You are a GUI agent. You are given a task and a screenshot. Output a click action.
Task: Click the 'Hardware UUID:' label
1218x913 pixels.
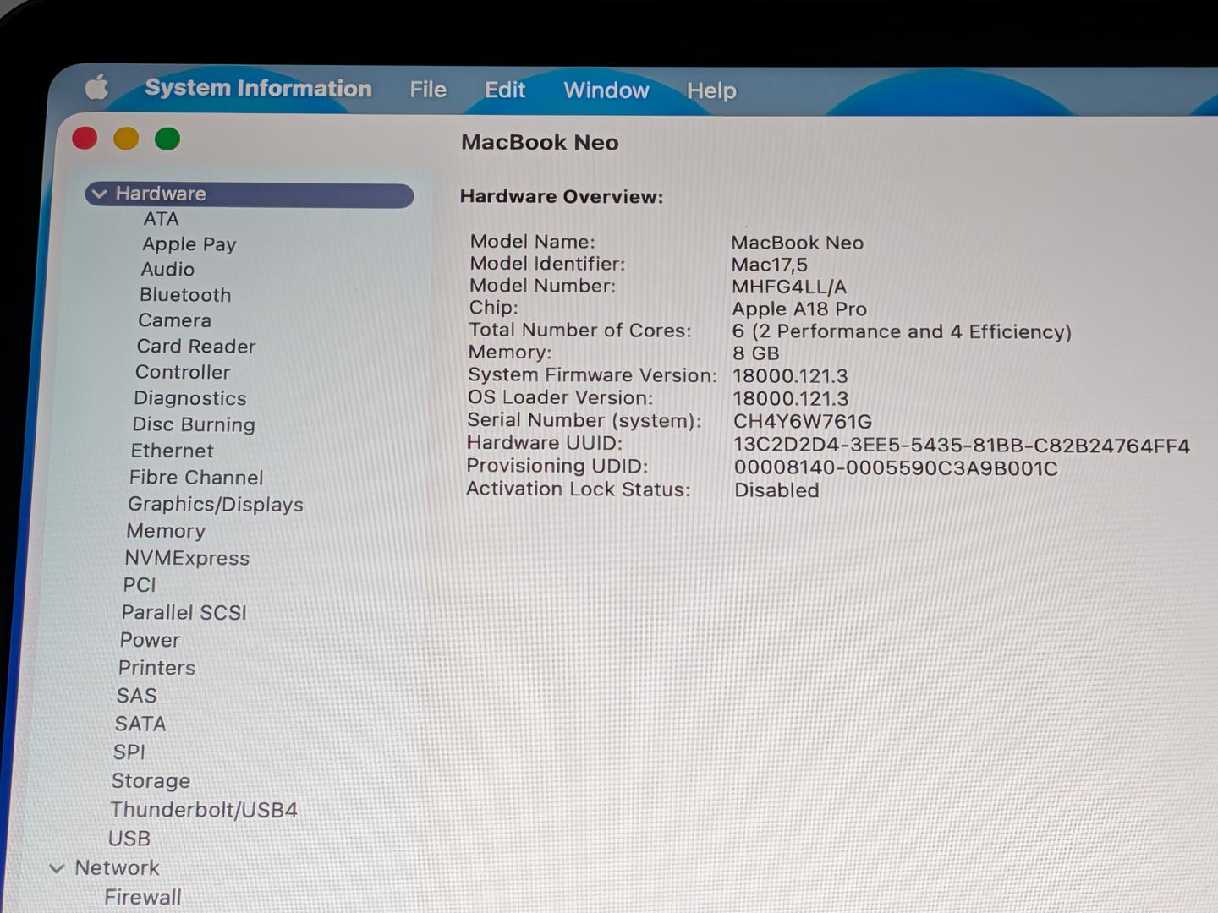point(545,443)
